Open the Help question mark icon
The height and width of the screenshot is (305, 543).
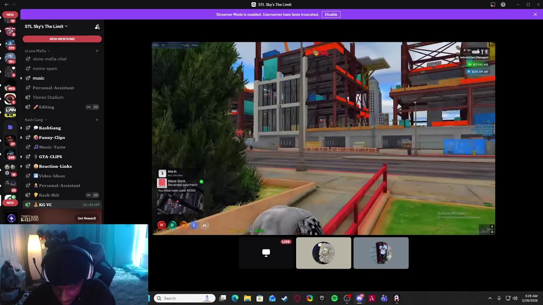tap(503, 4)
